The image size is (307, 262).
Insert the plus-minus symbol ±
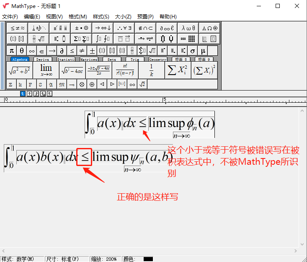point(92,51)
